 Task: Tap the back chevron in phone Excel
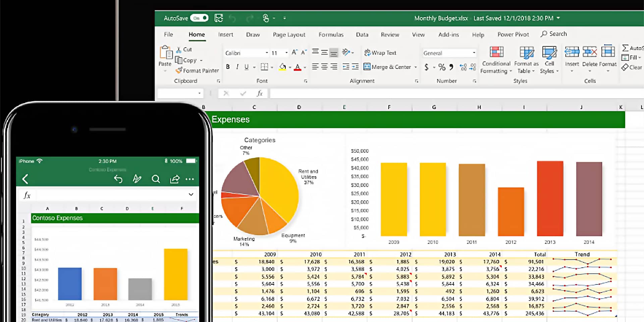(25, 179)
